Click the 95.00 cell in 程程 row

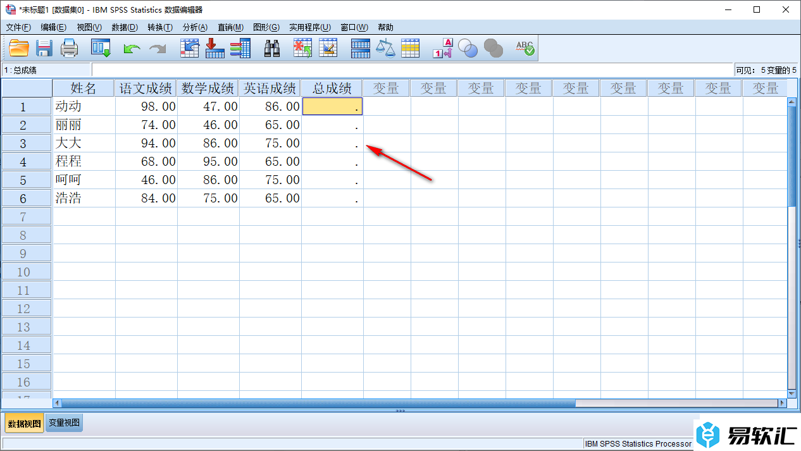pos(208,161)
